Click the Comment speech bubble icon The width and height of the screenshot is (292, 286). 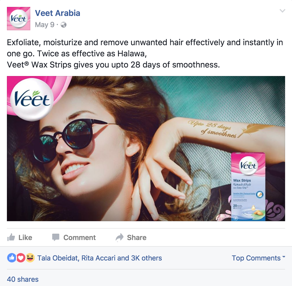[x=56, y=237]
